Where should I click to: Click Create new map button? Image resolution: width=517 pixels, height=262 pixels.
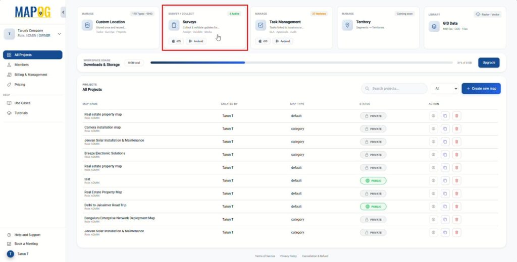point(481,89)
